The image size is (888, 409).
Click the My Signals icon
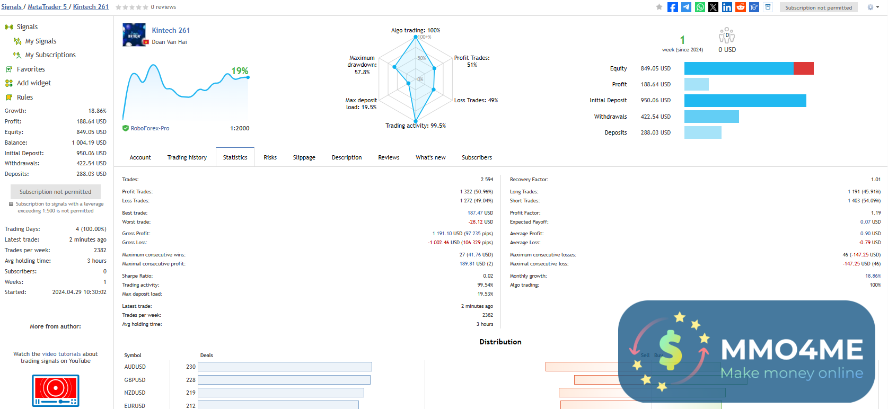click(x=17, y=41)
